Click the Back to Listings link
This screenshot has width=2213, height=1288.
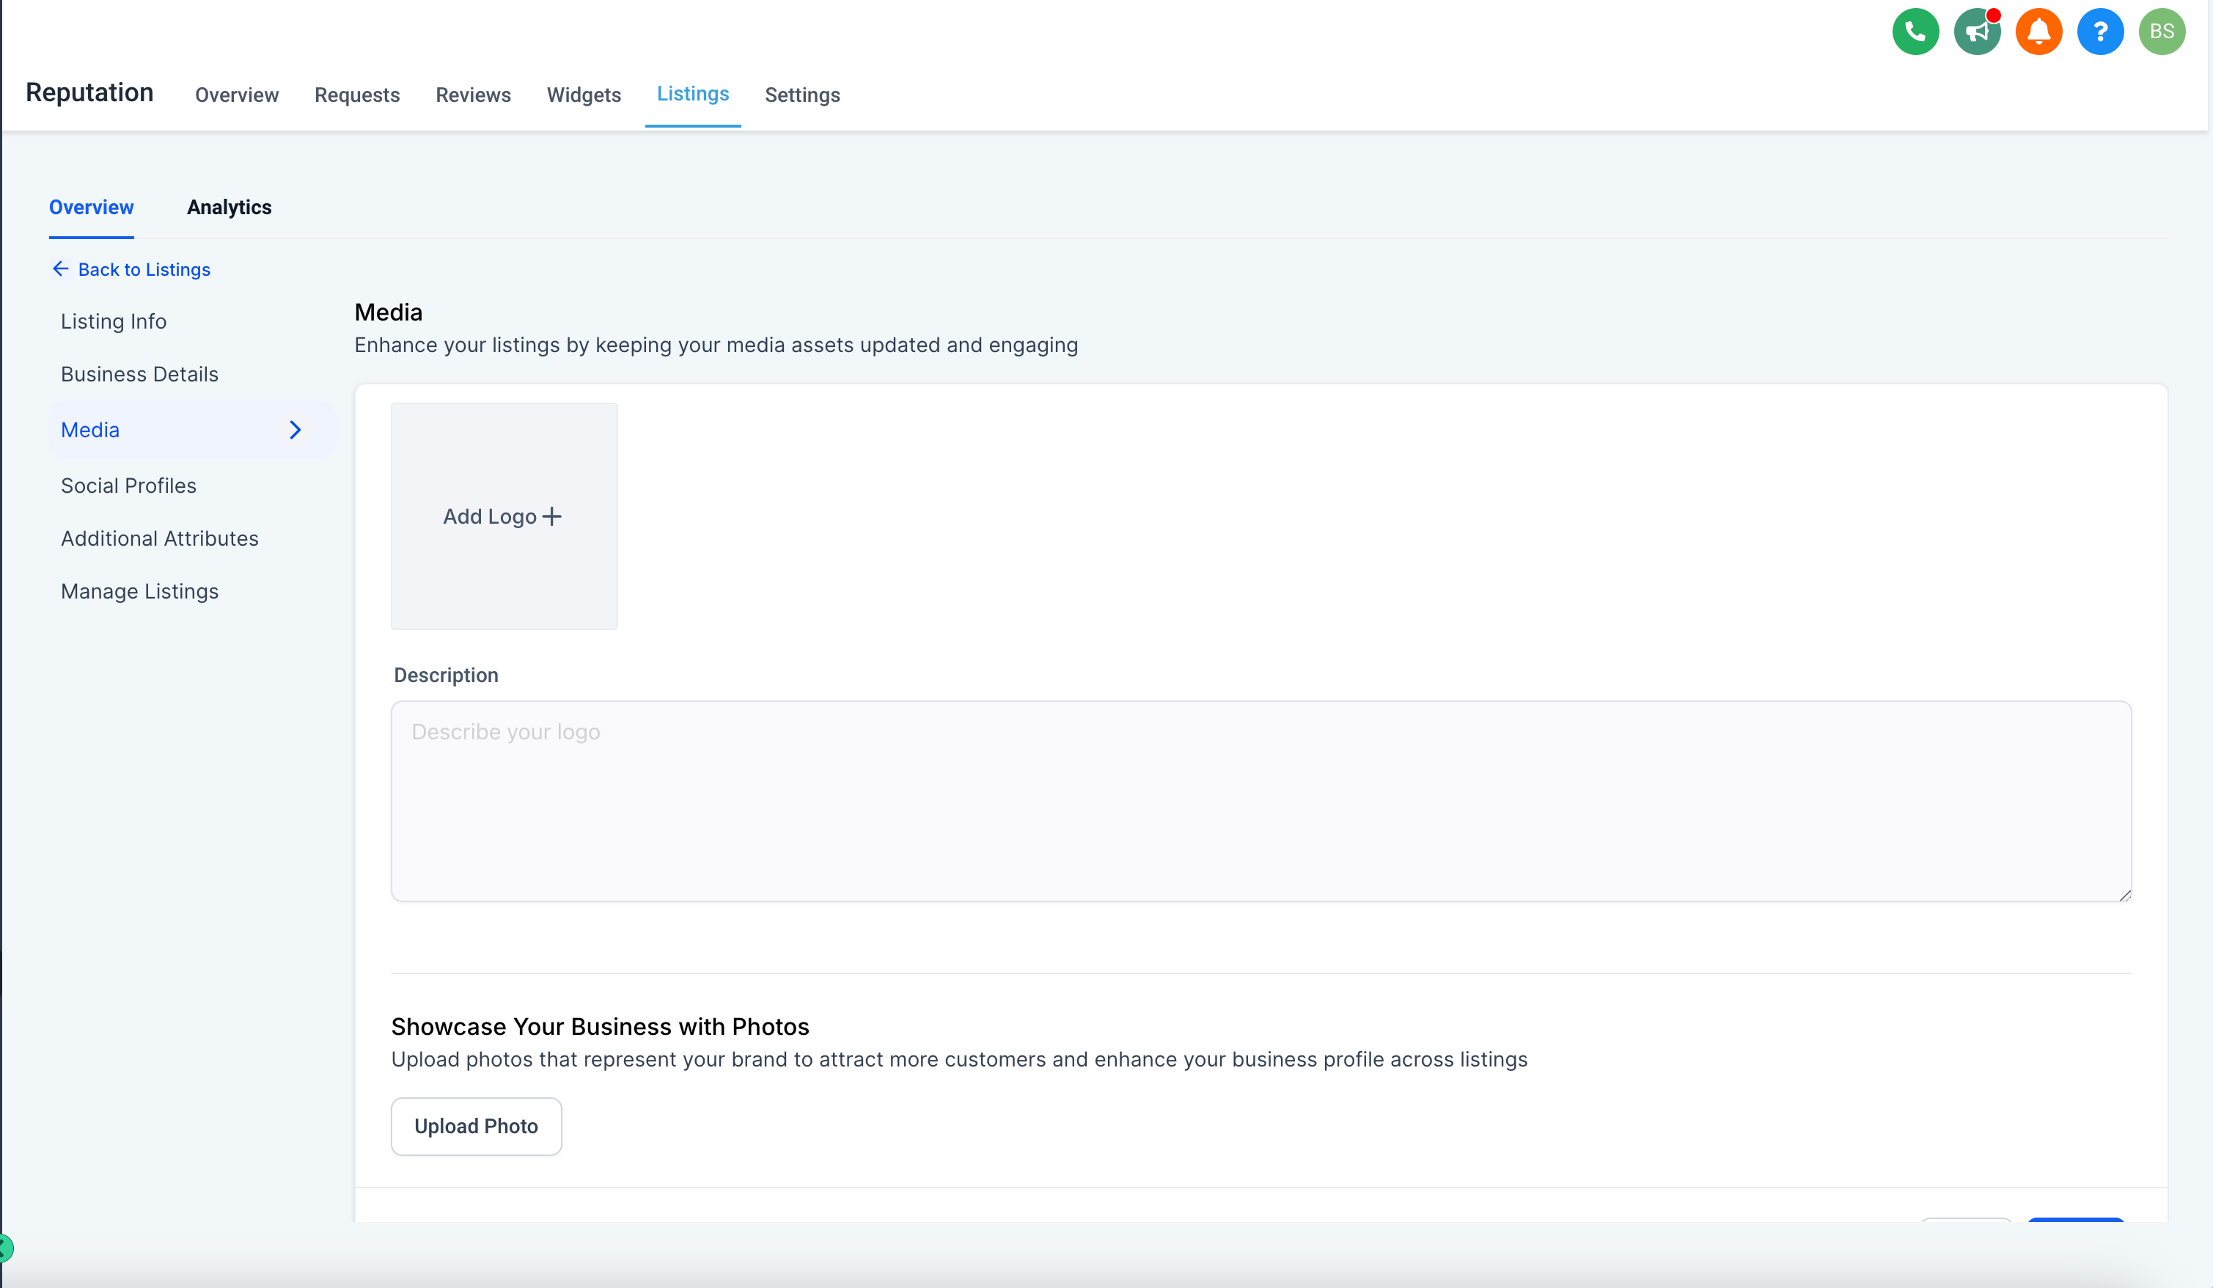tap(144, 270)
